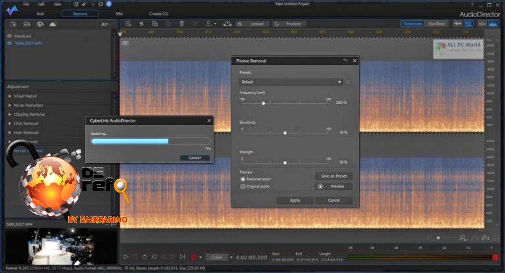Cancel the Updating progress dialog
Viewport: 505px width, 273px height.
click(x=195, y=158)
